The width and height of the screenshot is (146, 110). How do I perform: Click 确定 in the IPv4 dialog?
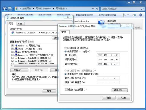(x=109, y=98)
